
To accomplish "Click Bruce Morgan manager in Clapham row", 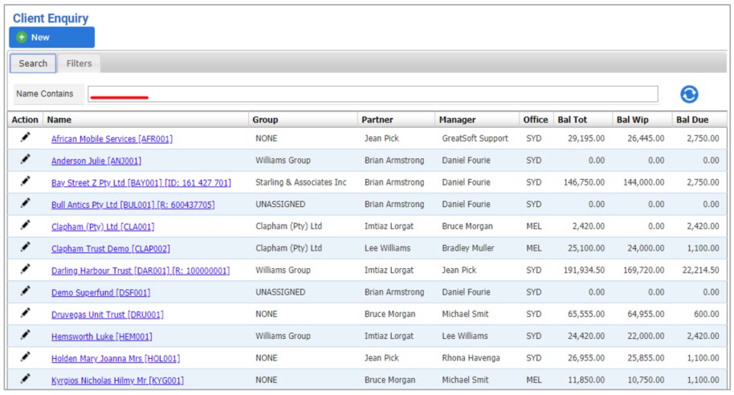I will coord(467,226).
